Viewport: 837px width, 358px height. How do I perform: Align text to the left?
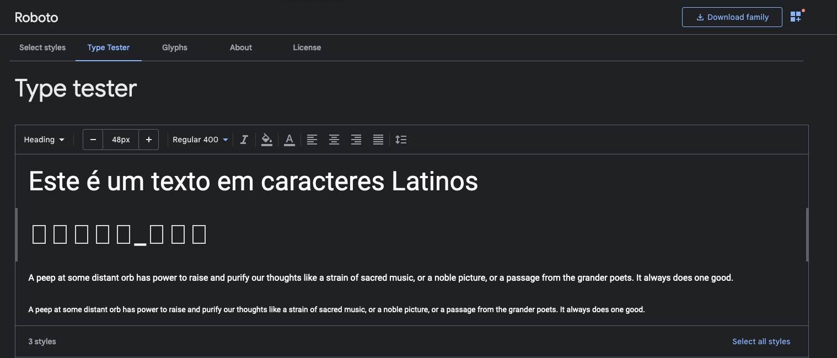(x=312, y=140)
